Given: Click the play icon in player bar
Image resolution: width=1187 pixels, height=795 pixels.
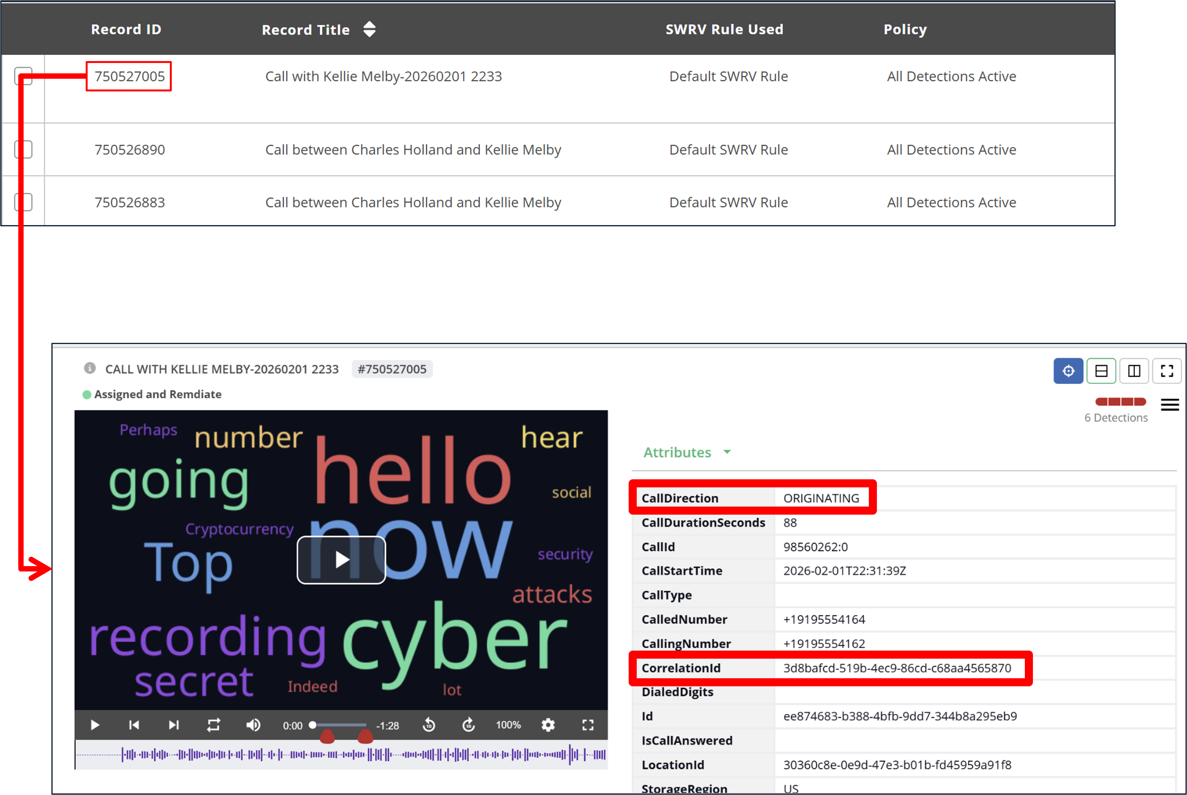Looking at the screenshot, I should click(x=95, y=725).
